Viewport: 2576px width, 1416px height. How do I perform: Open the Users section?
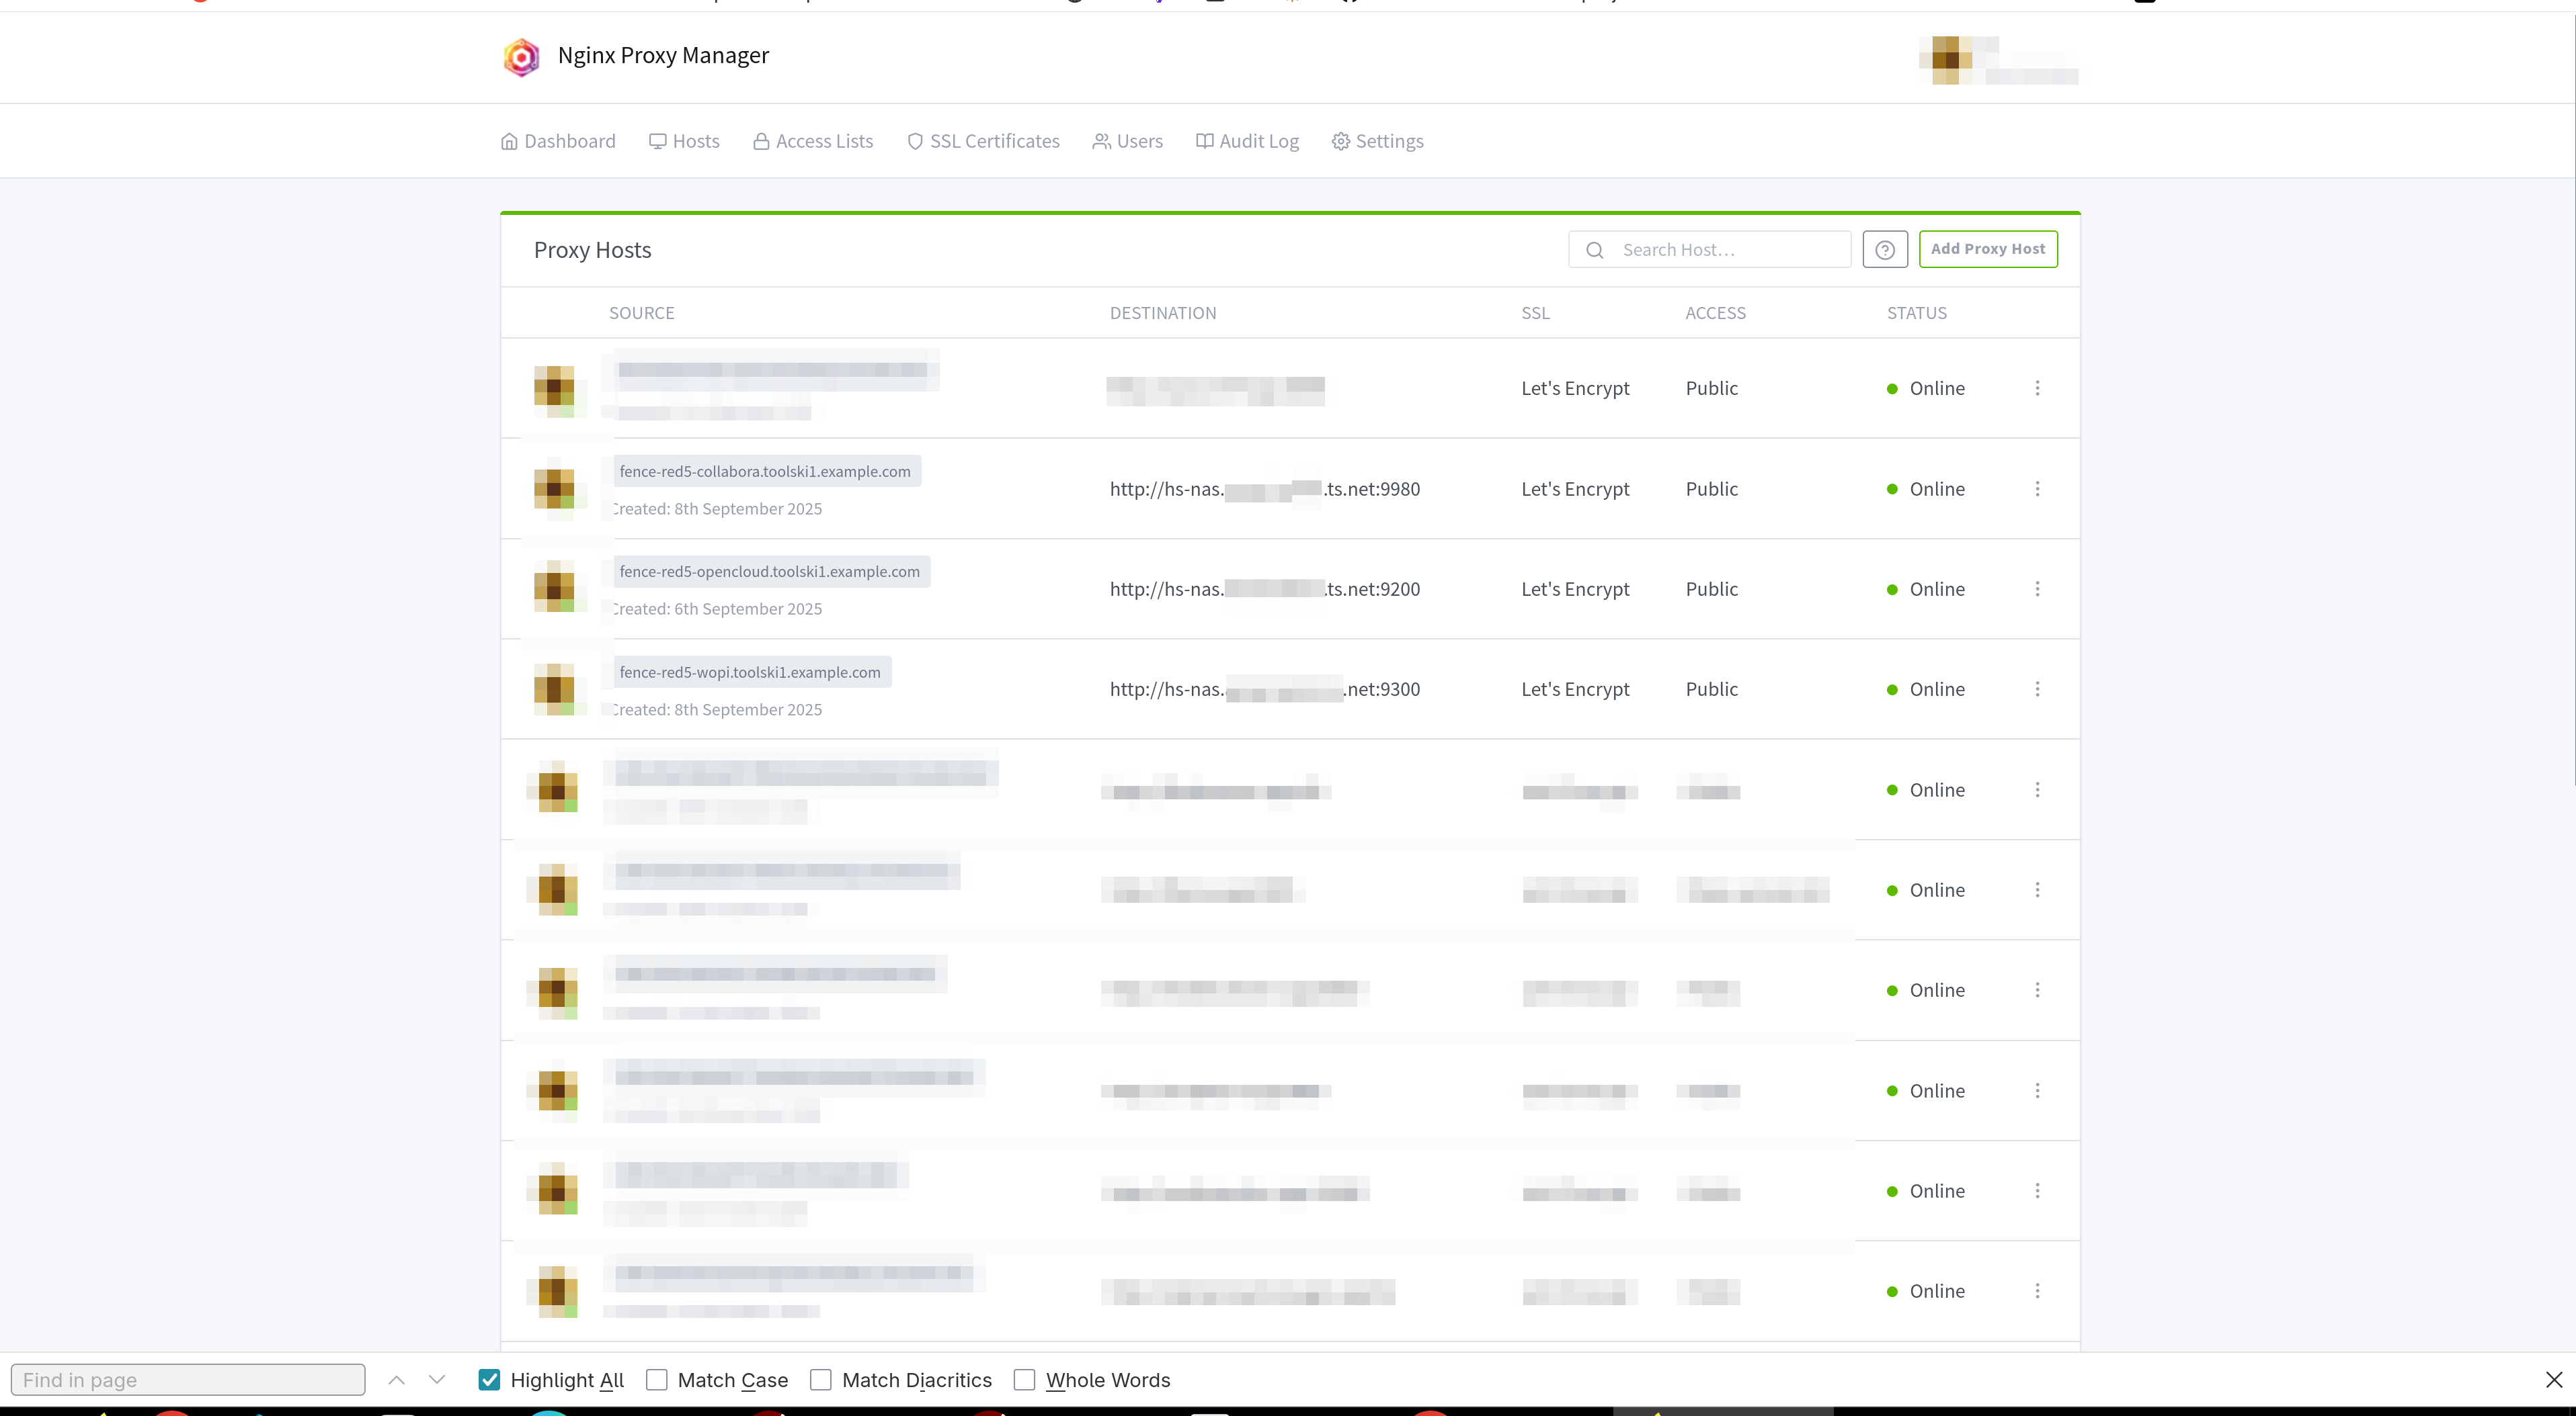(1128, 141)
